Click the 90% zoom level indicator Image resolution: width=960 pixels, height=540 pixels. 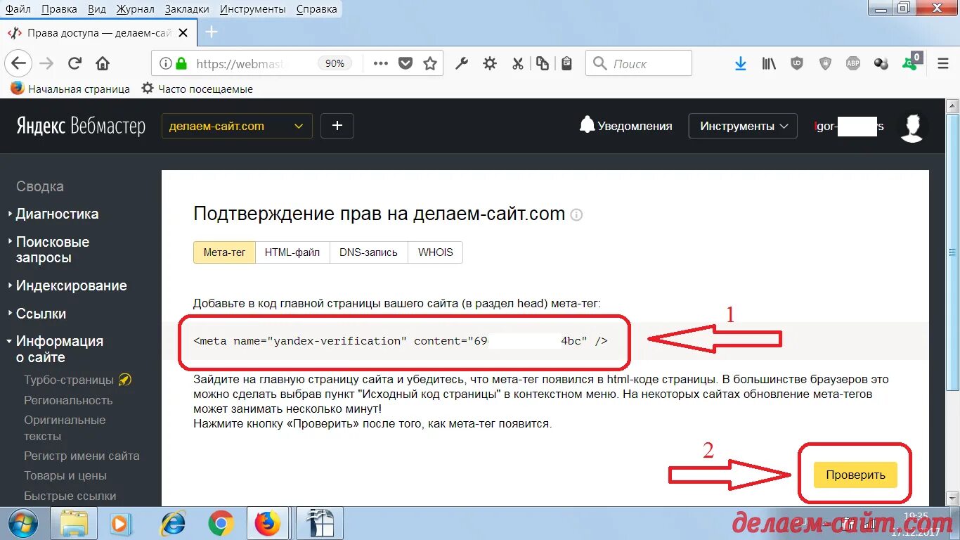click(335, 63)
